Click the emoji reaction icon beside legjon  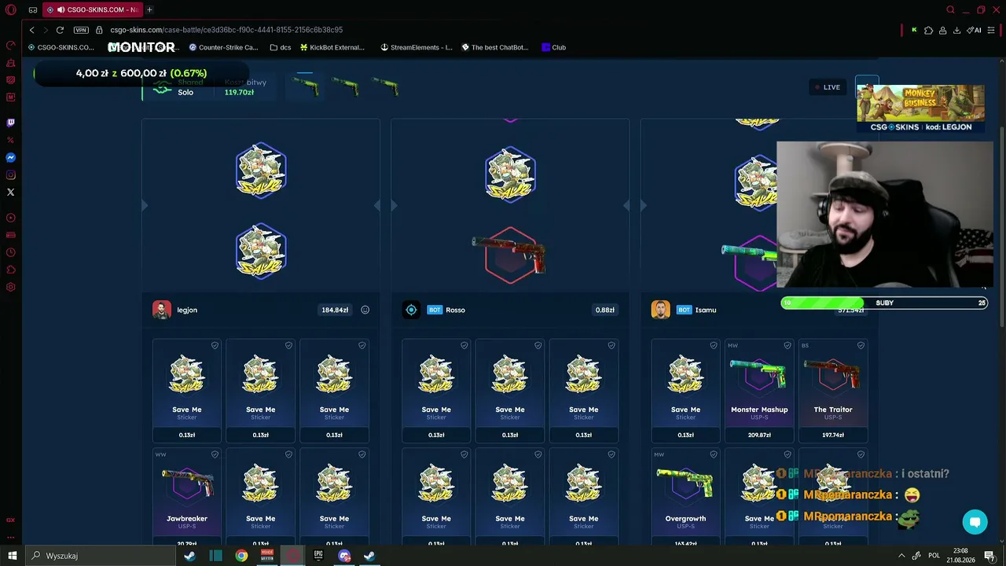coord(365,310)
